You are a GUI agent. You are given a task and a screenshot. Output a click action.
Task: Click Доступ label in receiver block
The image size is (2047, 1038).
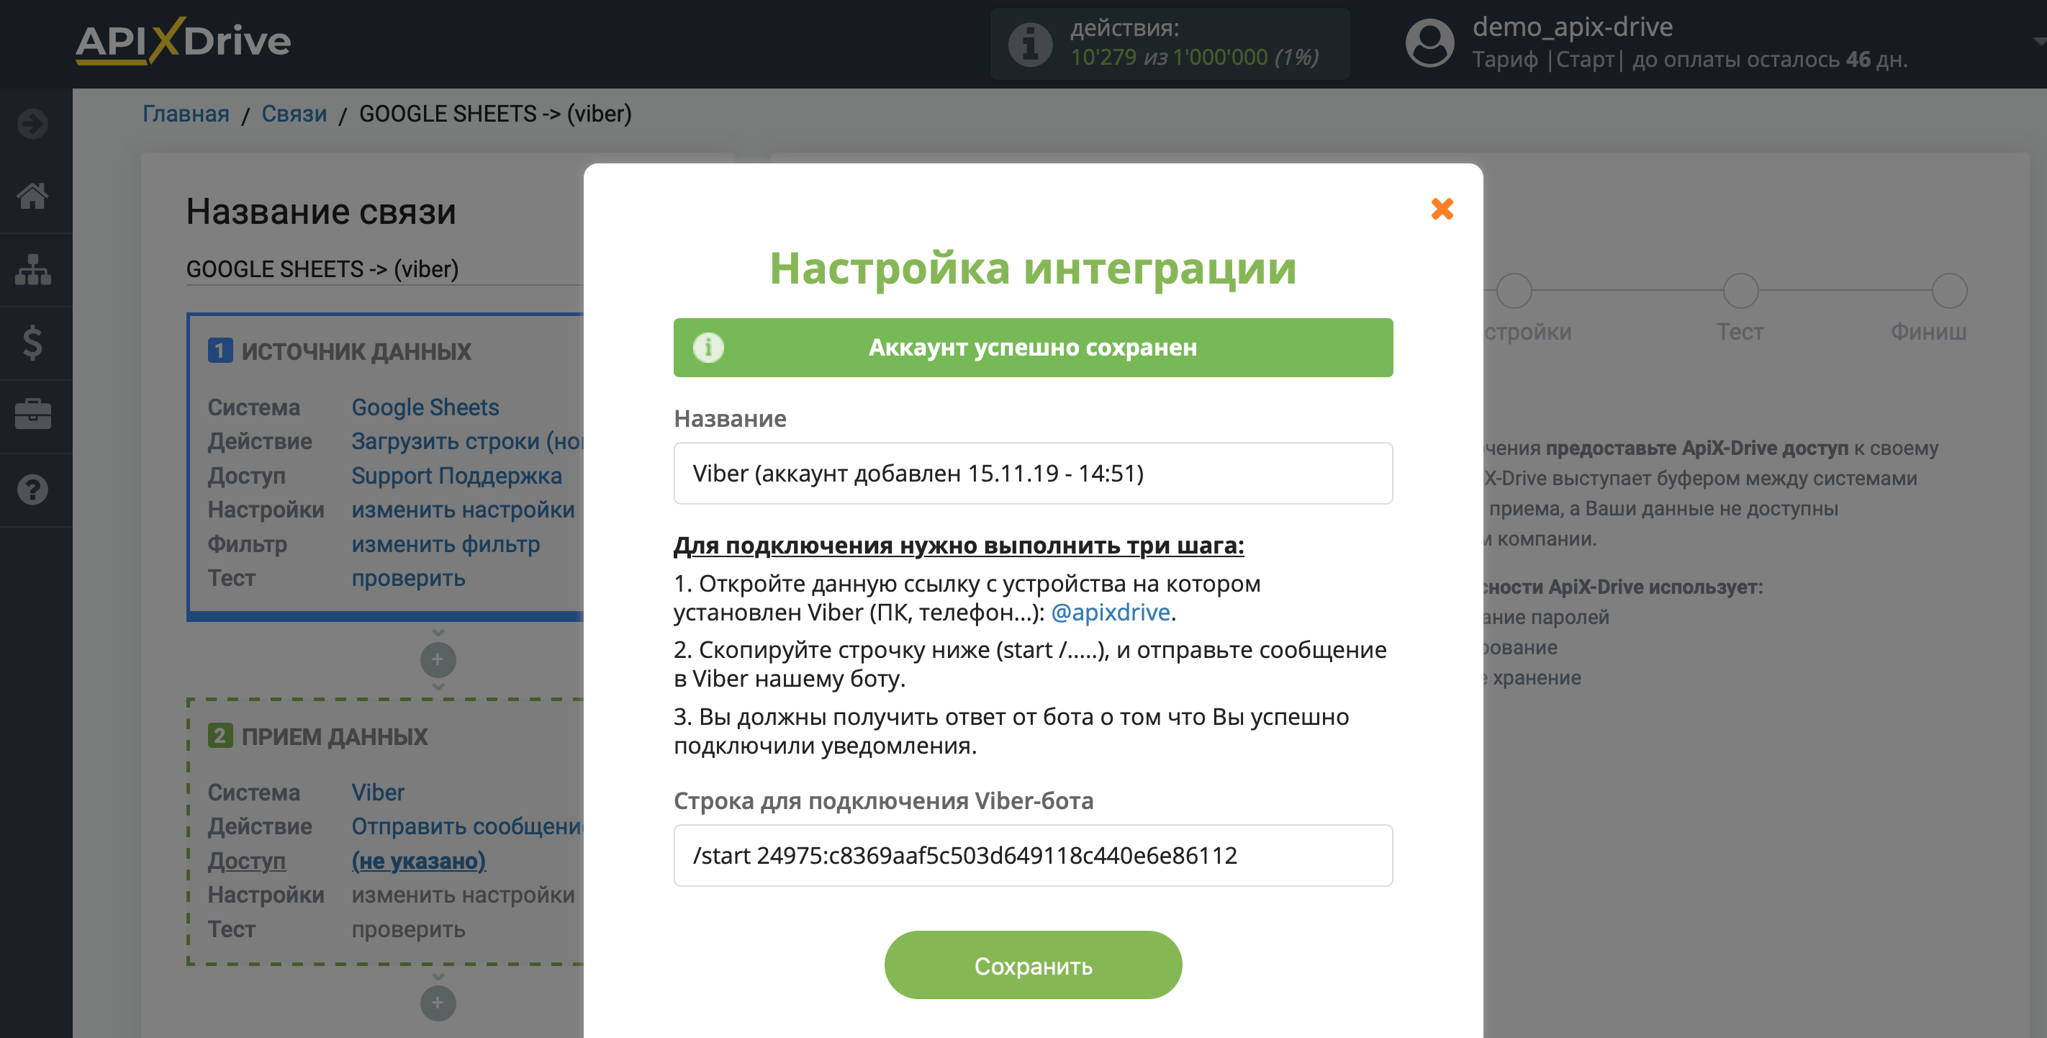(x=246, y=861)
